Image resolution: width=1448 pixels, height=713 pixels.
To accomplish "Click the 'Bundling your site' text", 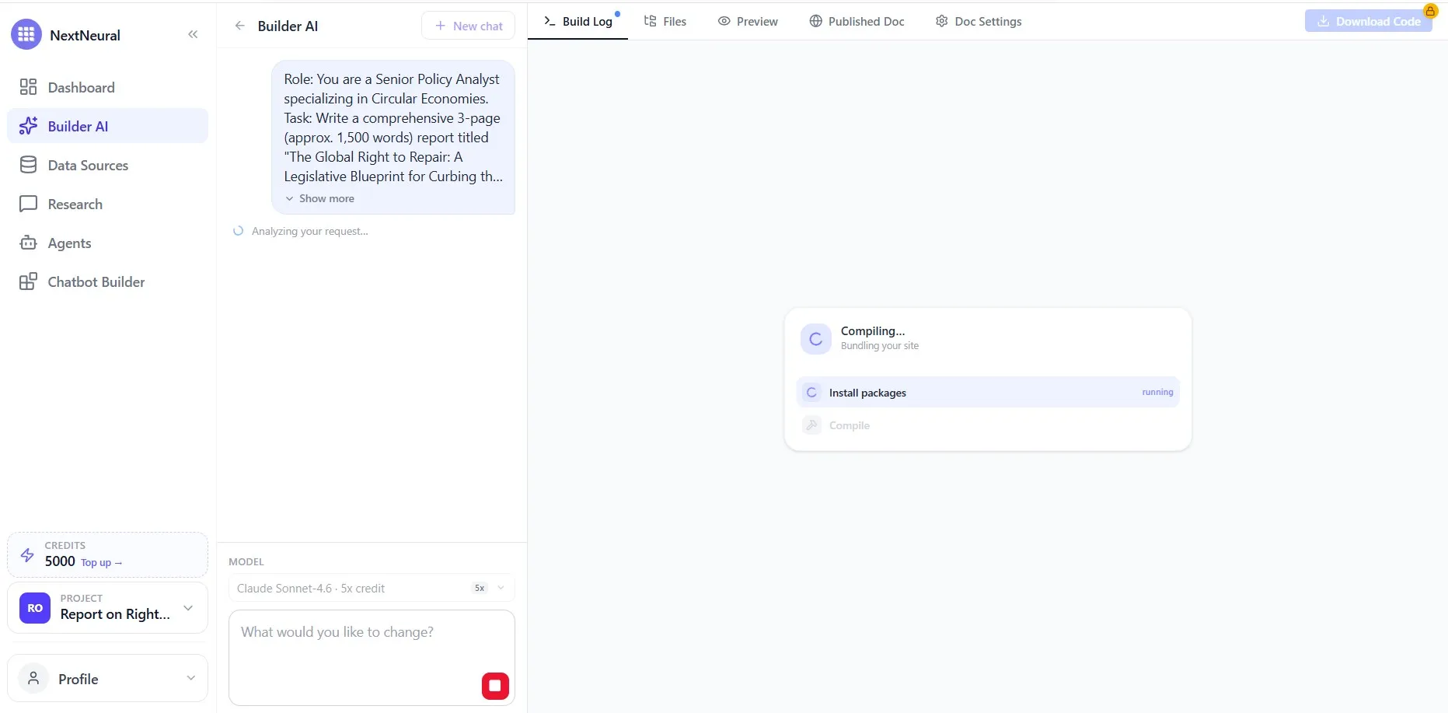I will click(879, 346).
